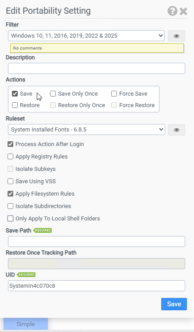Viewport: 194px width, 332px height.
Task: Check Apply Registry Rules
Action: (x=10, y=156)
